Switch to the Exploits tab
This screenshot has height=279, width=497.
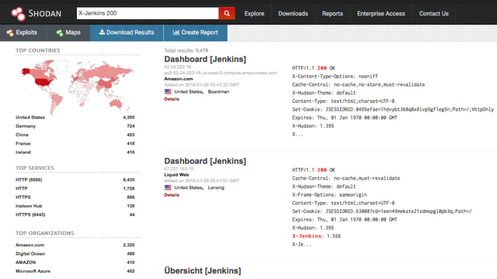coord(23,32)
